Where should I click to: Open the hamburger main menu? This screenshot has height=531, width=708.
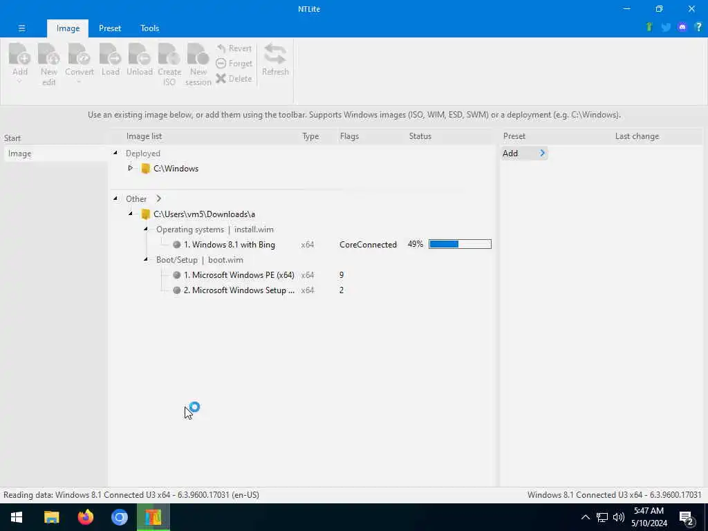click(21, 28)
